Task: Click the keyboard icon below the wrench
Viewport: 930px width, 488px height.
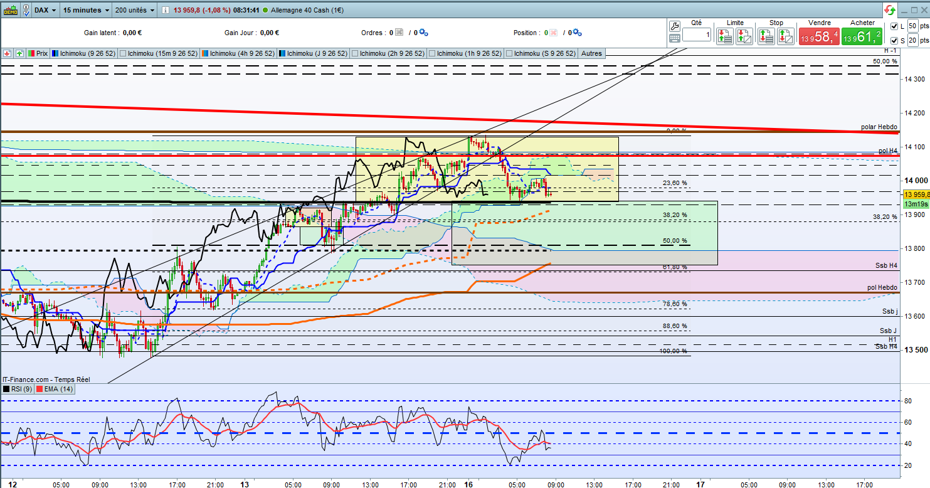Action: coord(675,38)
